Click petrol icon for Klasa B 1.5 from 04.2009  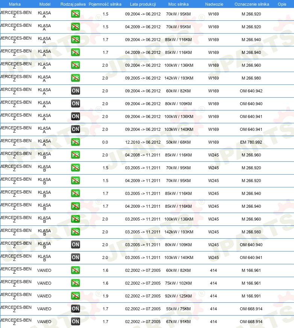[75, 181]
